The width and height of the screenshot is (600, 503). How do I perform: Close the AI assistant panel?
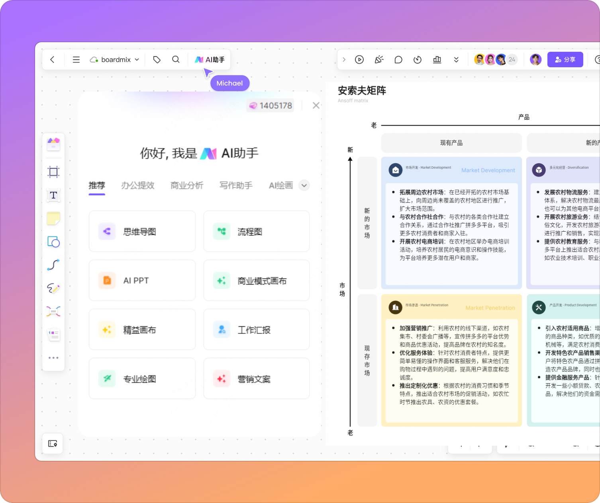[316, 105]
